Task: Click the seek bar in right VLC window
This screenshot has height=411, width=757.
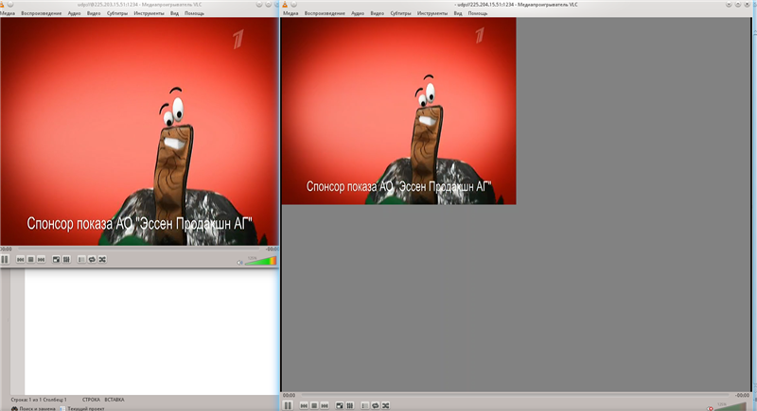Action: click(515, 395)
